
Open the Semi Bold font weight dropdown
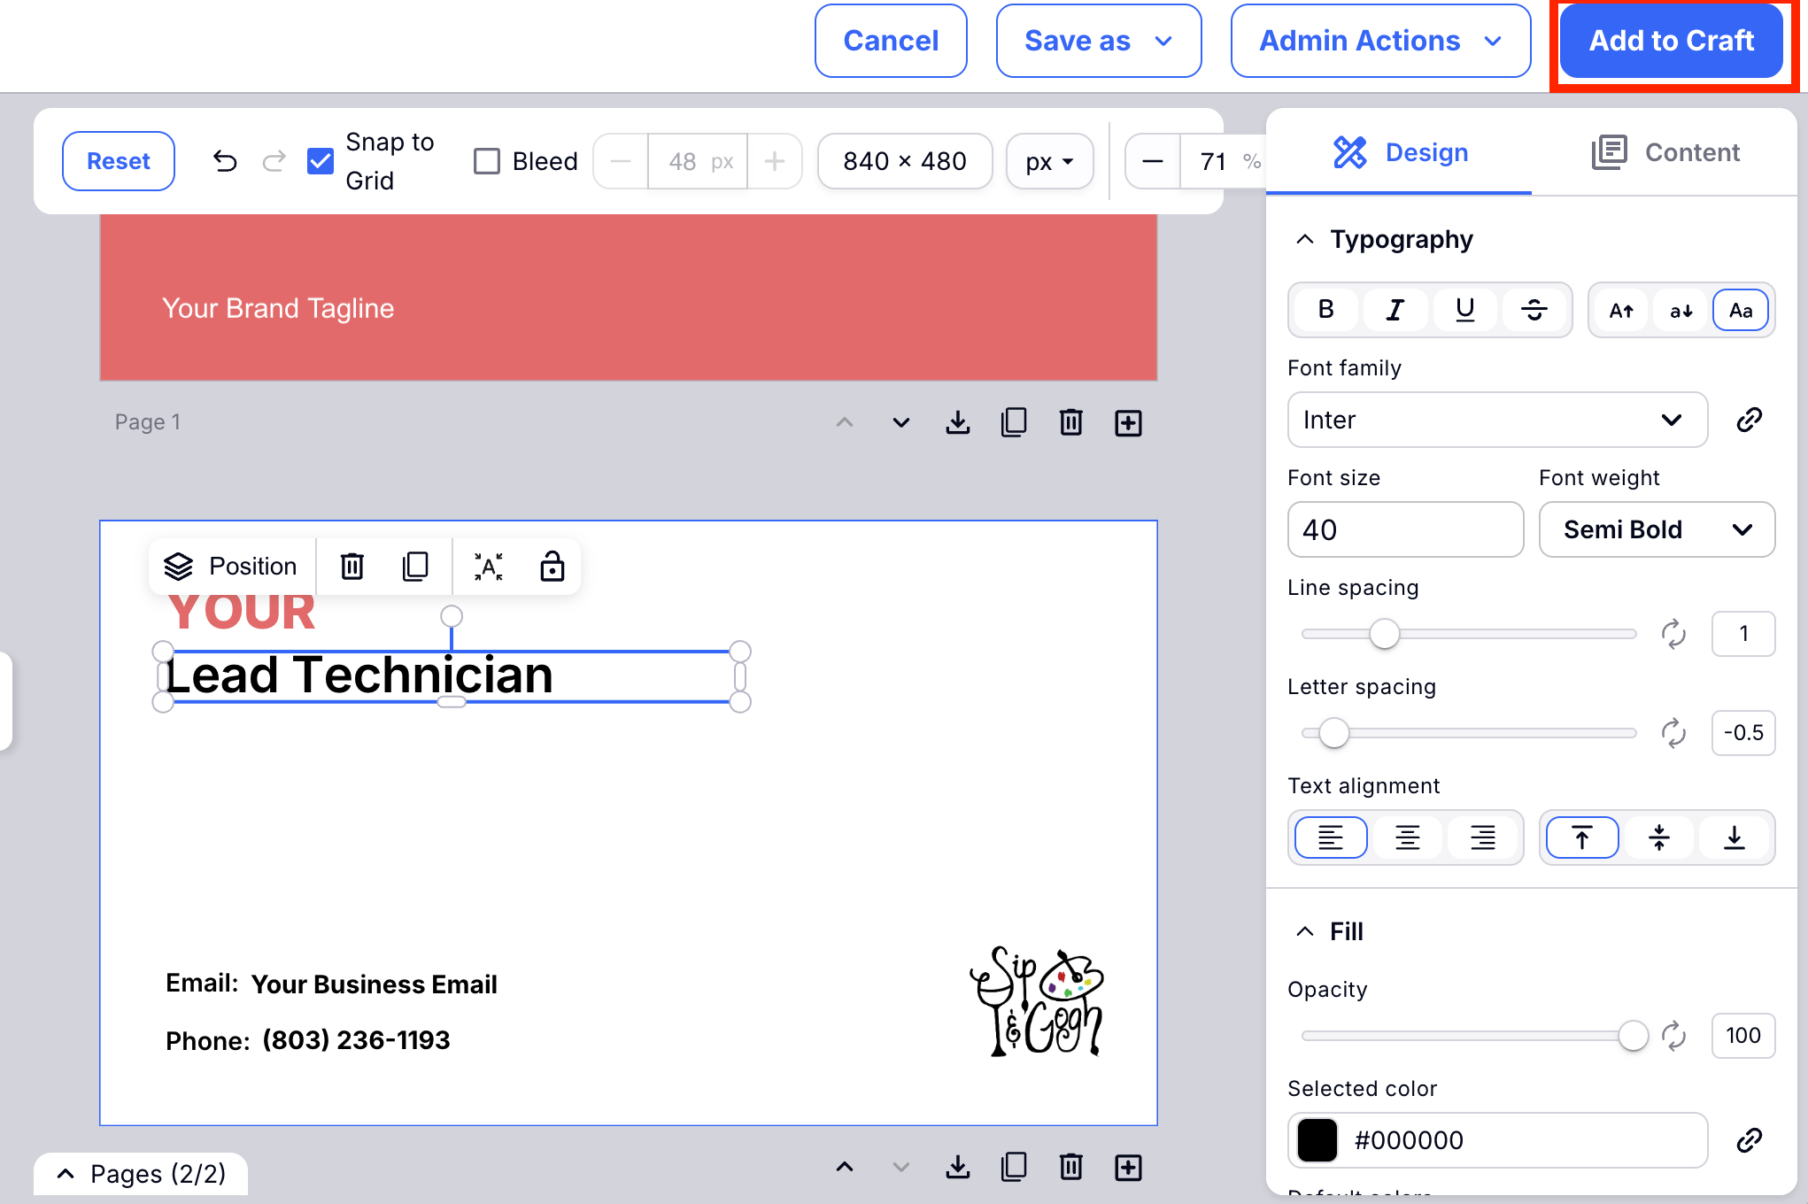pos(1656,529)
